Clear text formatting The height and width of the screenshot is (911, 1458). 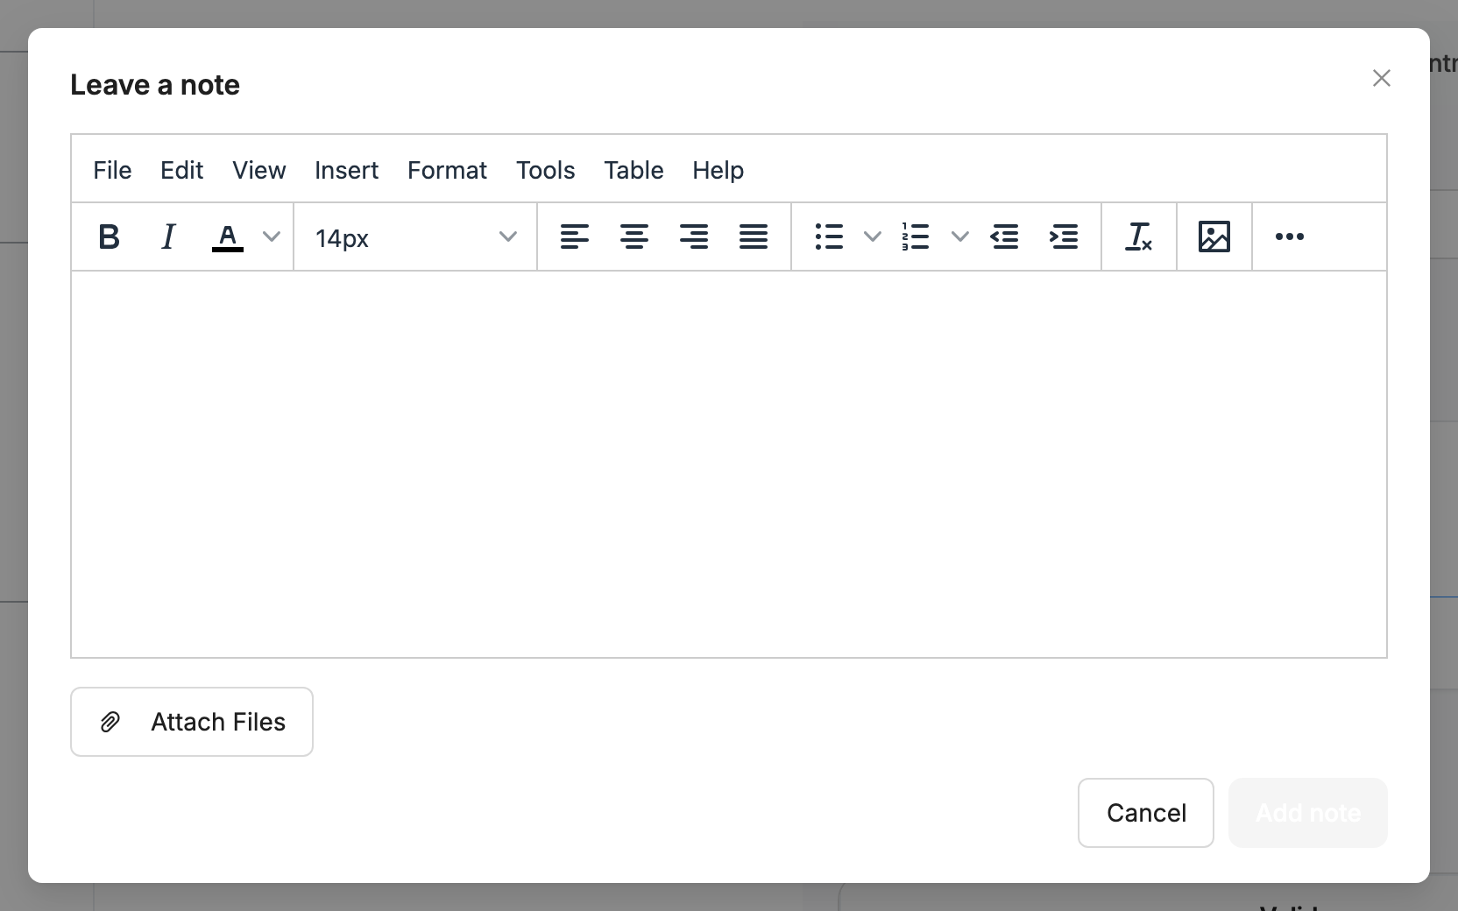(1139, 237)
